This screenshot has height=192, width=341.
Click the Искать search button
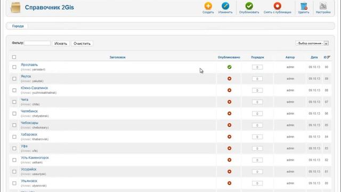[x=61, y=44]
